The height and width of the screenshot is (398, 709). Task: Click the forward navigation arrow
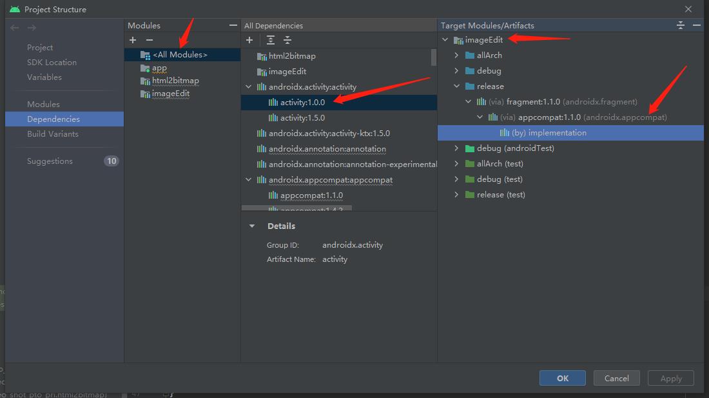point(32,28)
